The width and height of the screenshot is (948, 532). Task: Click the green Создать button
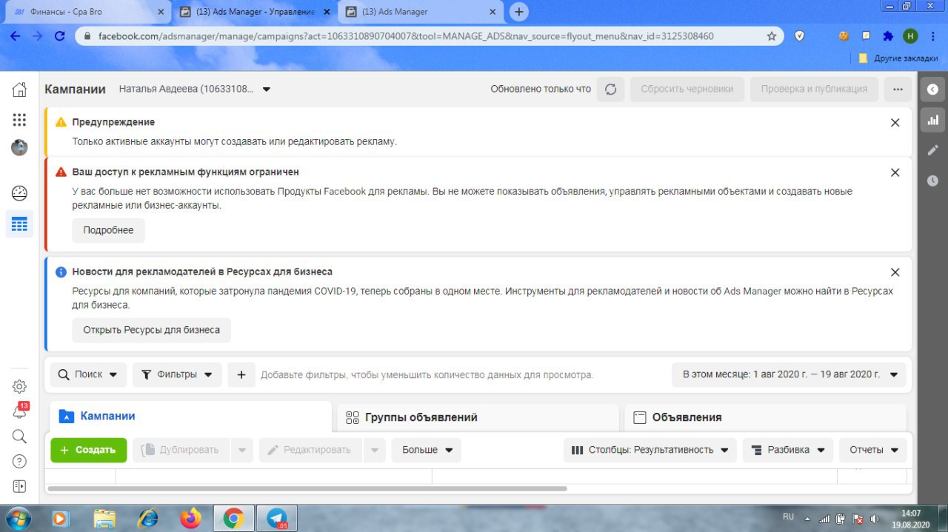point(89,450)
